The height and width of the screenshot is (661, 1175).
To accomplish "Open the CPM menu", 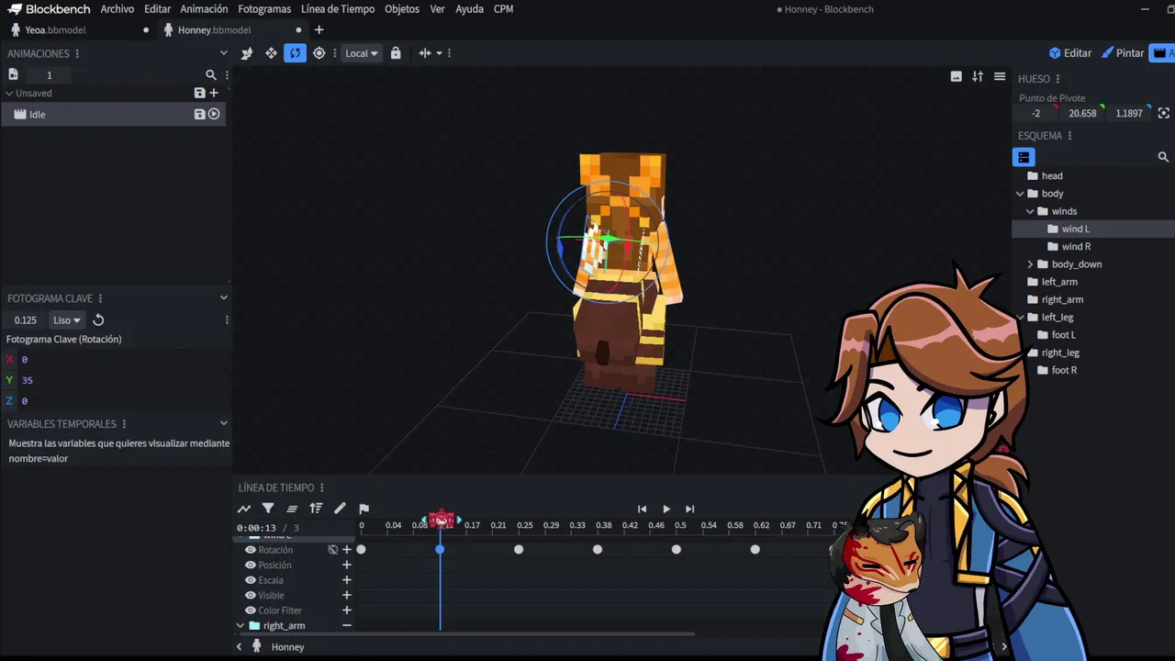I will pos(503,9).
